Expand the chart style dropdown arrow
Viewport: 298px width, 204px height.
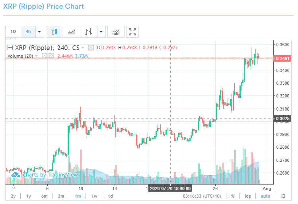[x=101, y=32]
